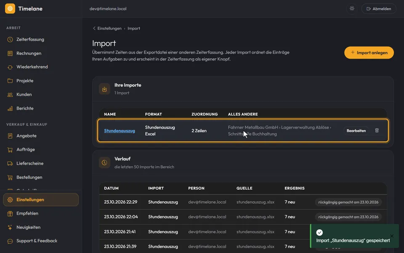Click the invoice icon beside Rechnungen
Image resolution: width=404 pixels, height=253 pixels.
(x=10, y=53)
